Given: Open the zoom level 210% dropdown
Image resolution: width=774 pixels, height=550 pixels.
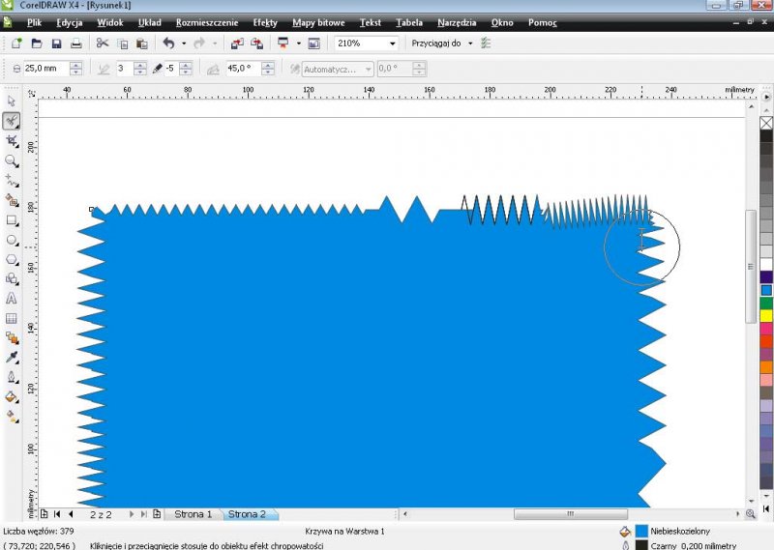Looking at the screenshot, I should [x=392, y=43].
